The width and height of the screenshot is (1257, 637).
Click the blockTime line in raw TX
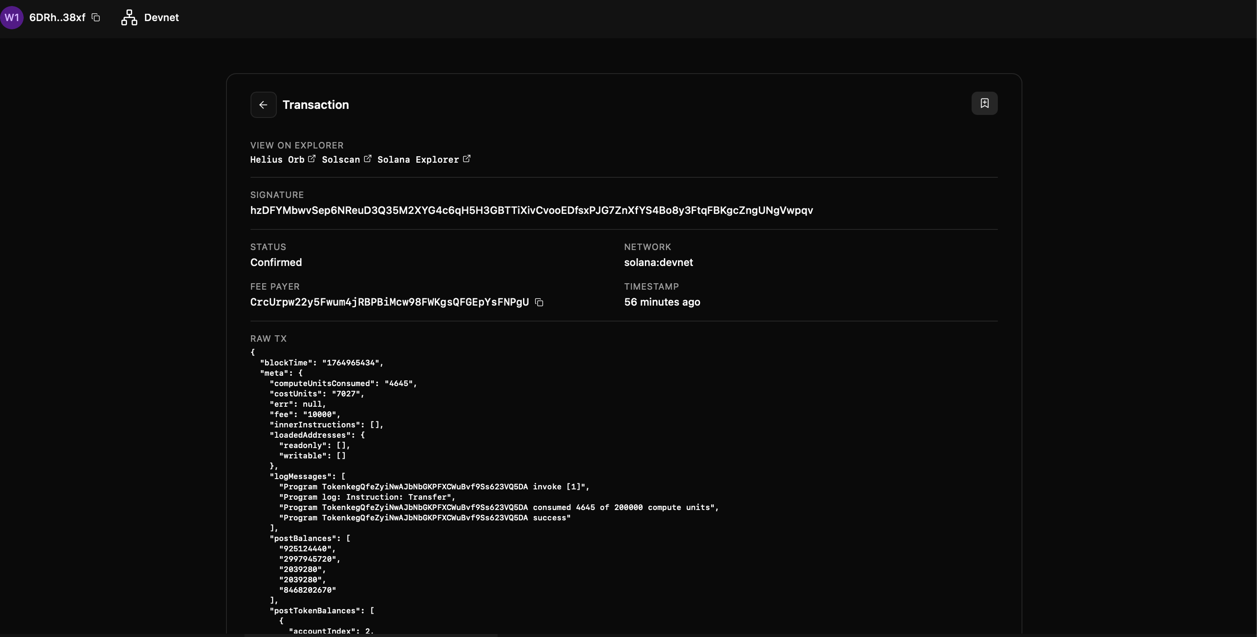point(321,363)
